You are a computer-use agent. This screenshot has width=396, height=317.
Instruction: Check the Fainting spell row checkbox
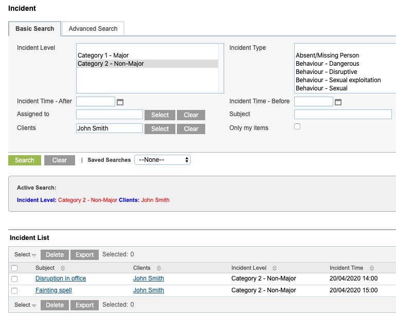[x=14, y=291]
